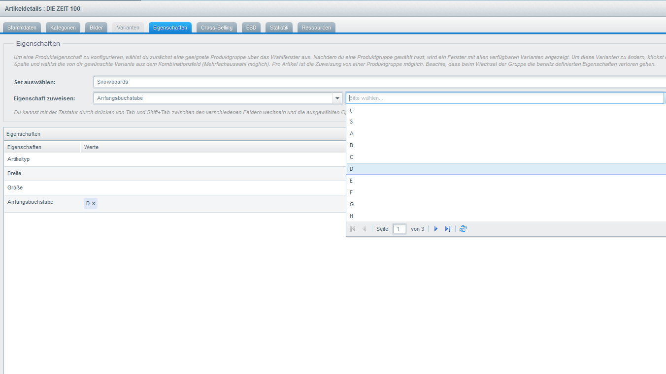
Task: Go to first page in dropdown pager
Action: tap(353, 229)
